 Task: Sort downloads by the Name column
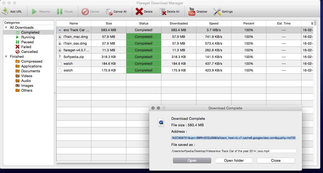tap(74, 23)
